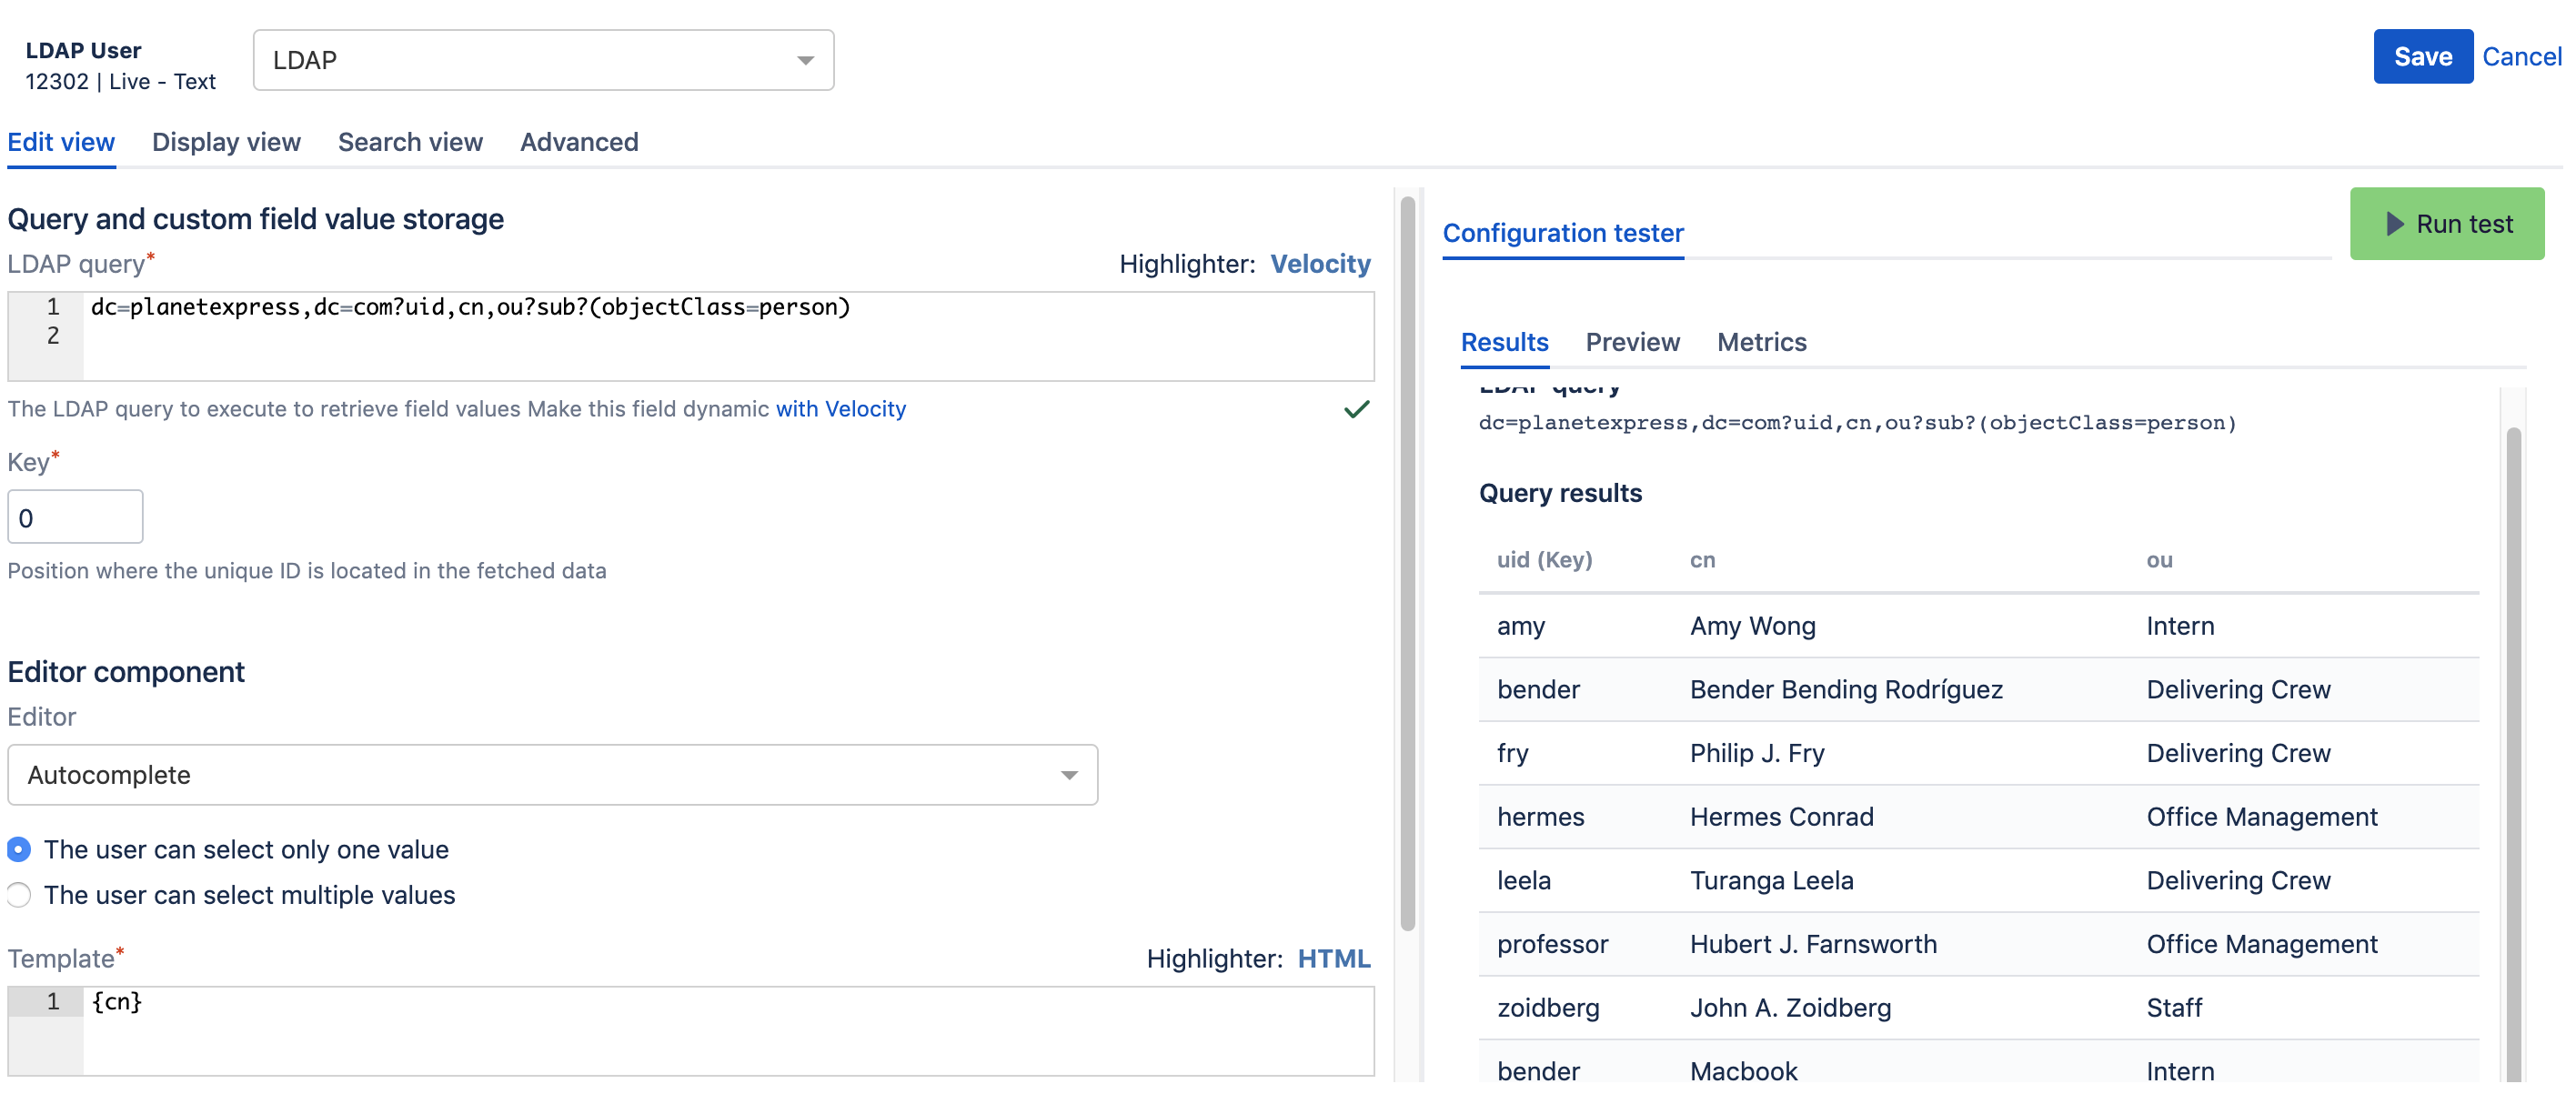Go to the Advanced tab
The image size is (2576, 1104).
pyautogui.click(x=579, y=142)
